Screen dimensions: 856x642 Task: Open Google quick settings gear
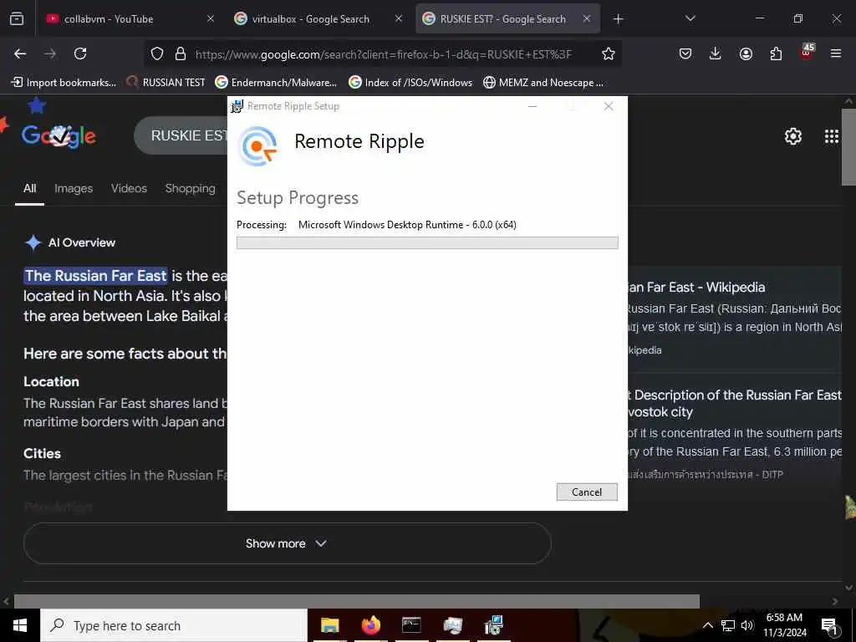(792, 136)
